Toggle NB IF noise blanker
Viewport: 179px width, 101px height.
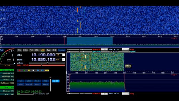click(37, 81)
